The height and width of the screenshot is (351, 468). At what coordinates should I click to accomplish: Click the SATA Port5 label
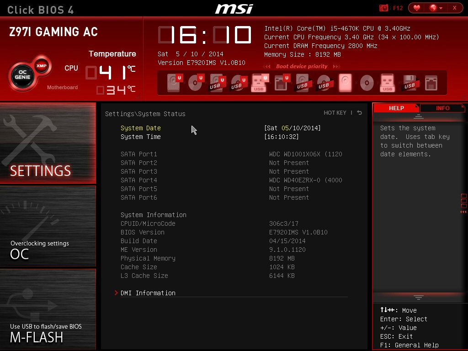pos(139,189)
